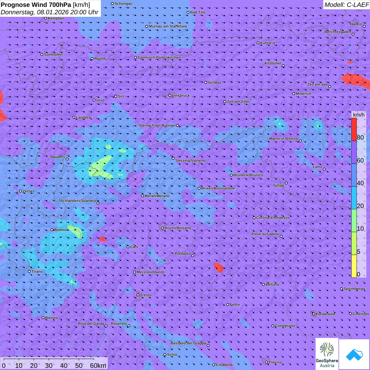Screen dimensions: 370x370
Task: Click the 'Matrei in Osttirol' label
Action: pyautogui.click(x=284, y=138)
